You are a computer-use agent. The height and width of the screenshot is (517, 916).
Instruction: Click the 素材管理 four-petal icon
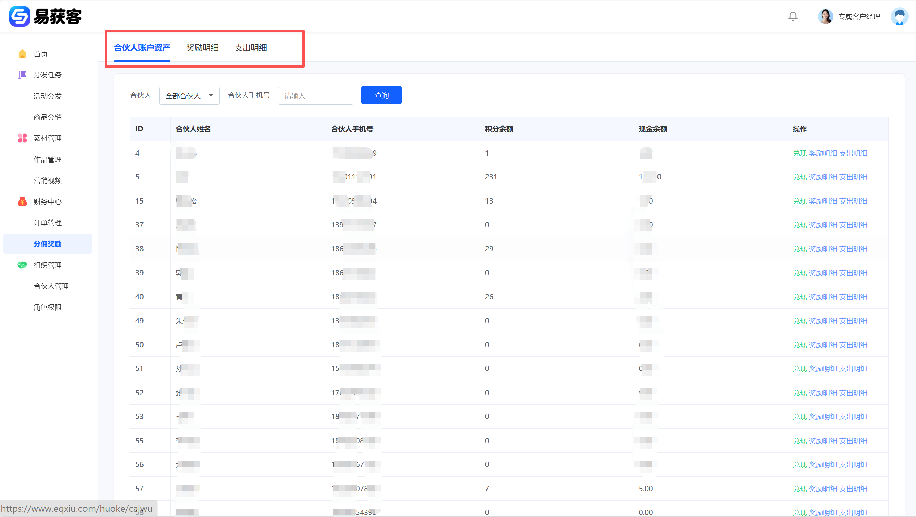[22, 138]
